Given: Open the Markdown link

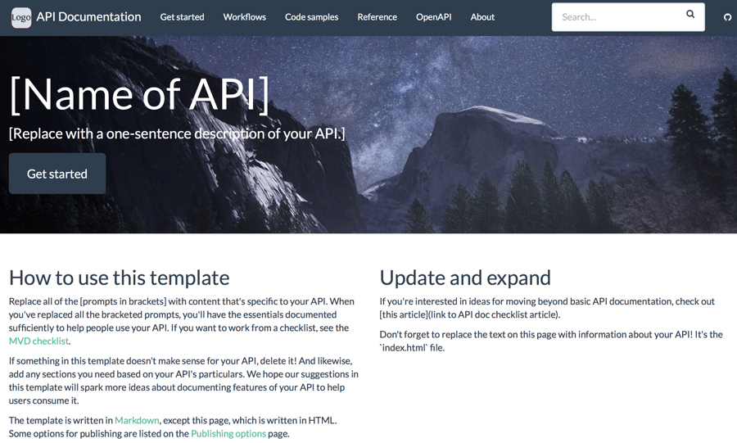Looking at the screenshot, I should click(137, 420).
